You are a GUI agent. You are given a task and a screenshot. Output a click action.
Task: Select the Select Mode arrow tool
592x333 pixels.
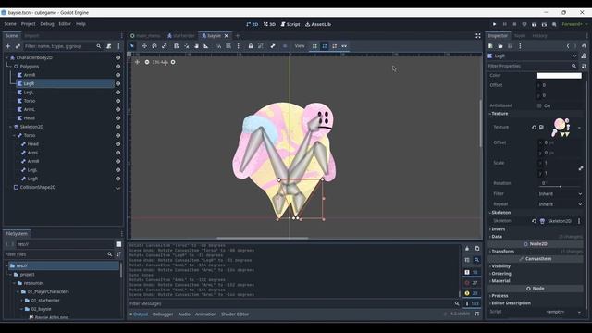(132, 46)
